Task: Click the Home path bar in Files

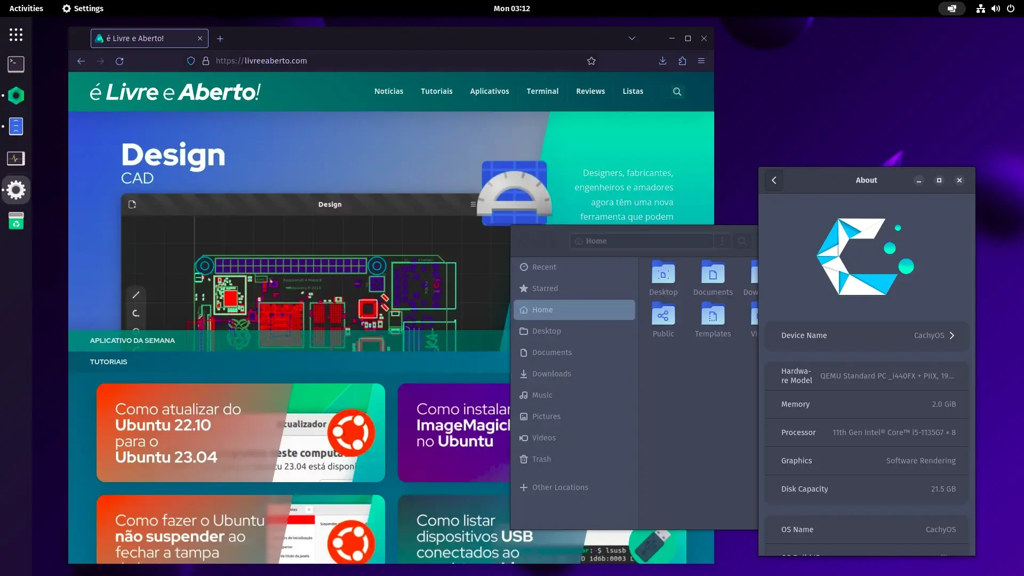Action: click(x=641, y=241)
